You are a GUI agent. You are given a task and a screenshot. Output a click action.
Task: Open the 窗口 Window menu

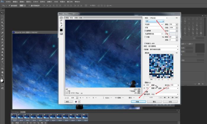[70, 2]
